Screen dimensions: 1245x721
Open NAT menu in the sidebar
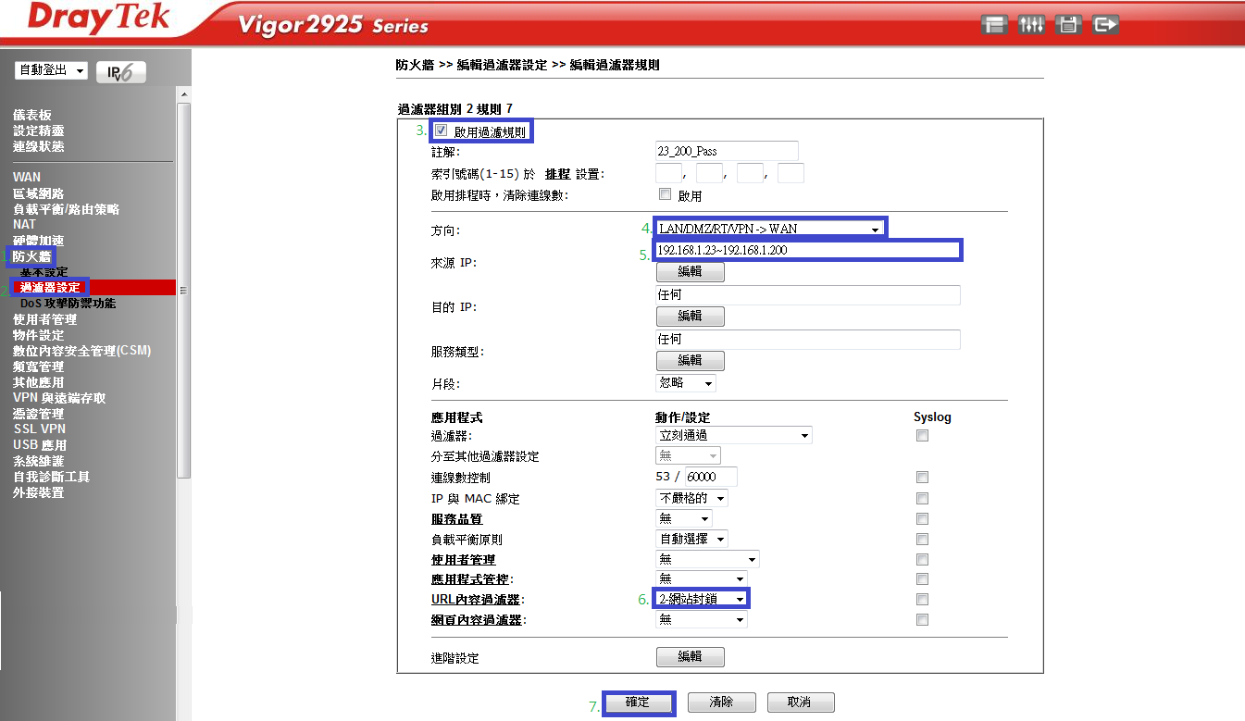(24, 224)
